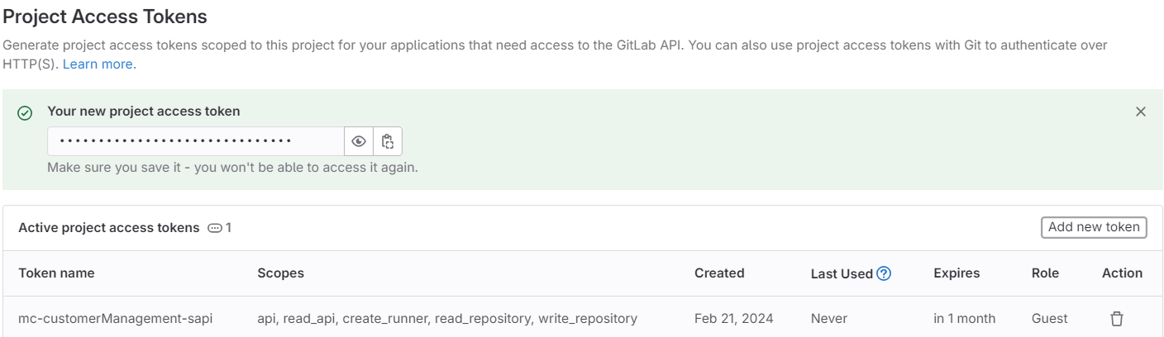Click the active tokens count icon

coord(215,228)
